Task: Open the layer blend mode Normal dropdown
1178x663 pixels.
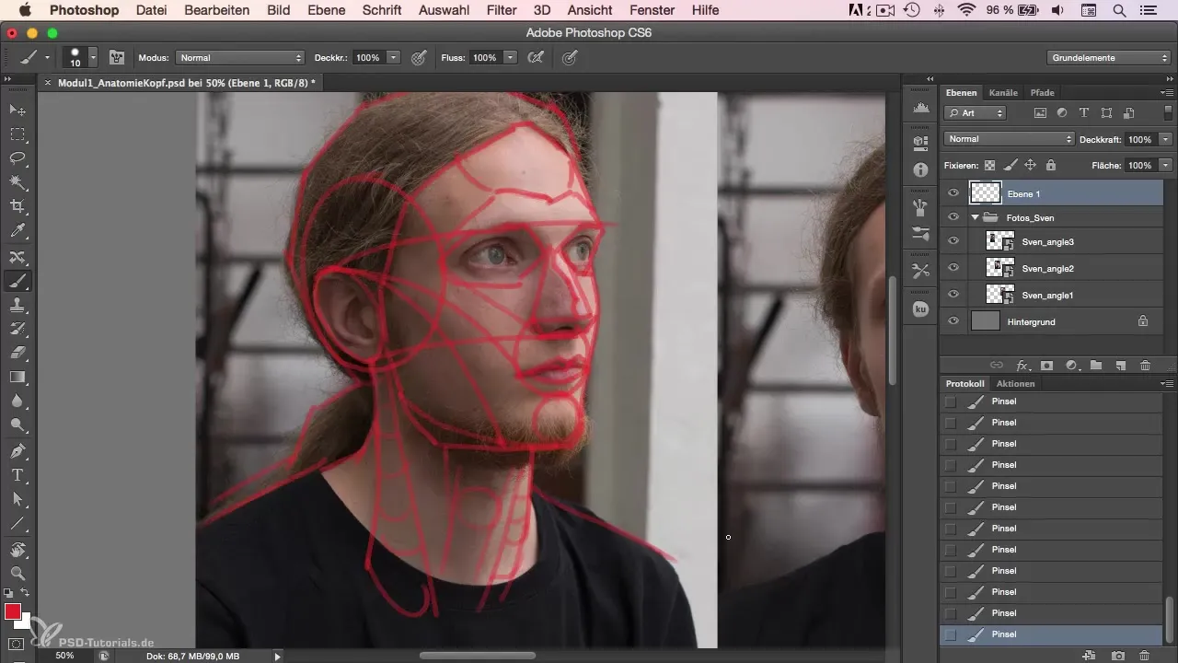Action: coord(1010,139)
